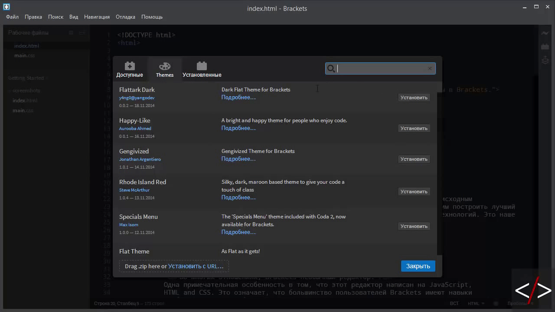555x312 pixels.
Task: Clear the extension search field
Action: (430, 68)
